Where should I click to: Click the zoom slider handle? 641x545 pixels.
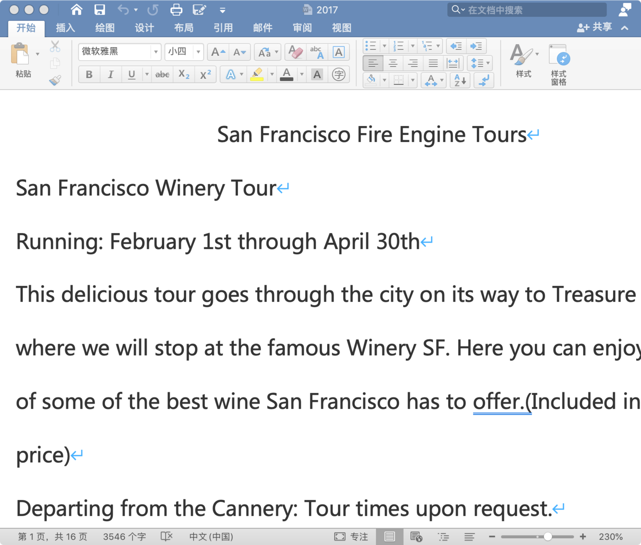(547, 537)
